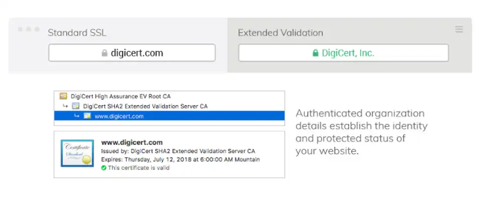Screen dimensions: 478x206
Task: Click the bold www.digicert.com certificate title
Action: pos(132,142)
